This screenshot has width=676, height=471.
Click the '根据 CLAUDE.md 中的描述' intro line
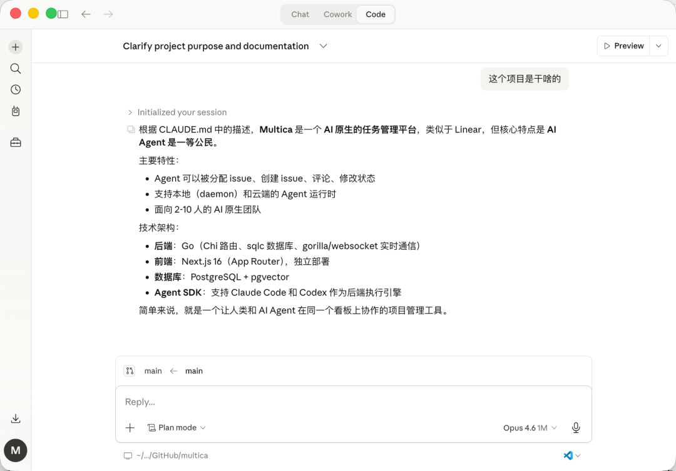(x=347, y=136)
